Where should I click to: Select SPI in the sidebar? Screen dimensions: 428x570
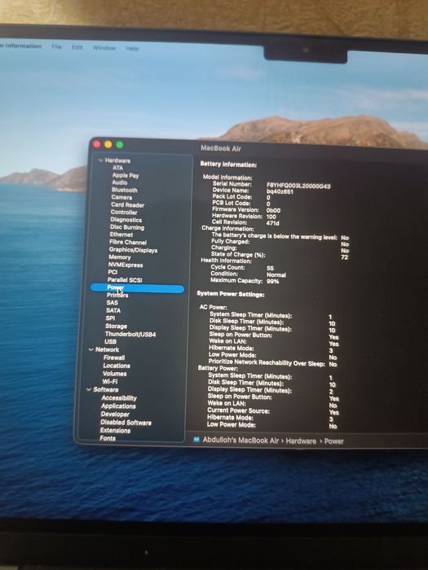(x=110, y=318)
